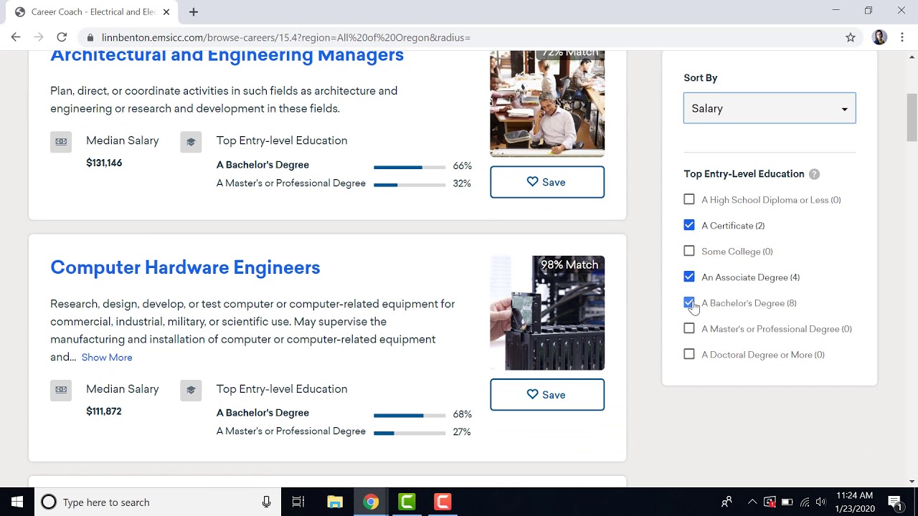Click the battery status icon
Screen dimensions: 918x516
click(x=787, y=502)
